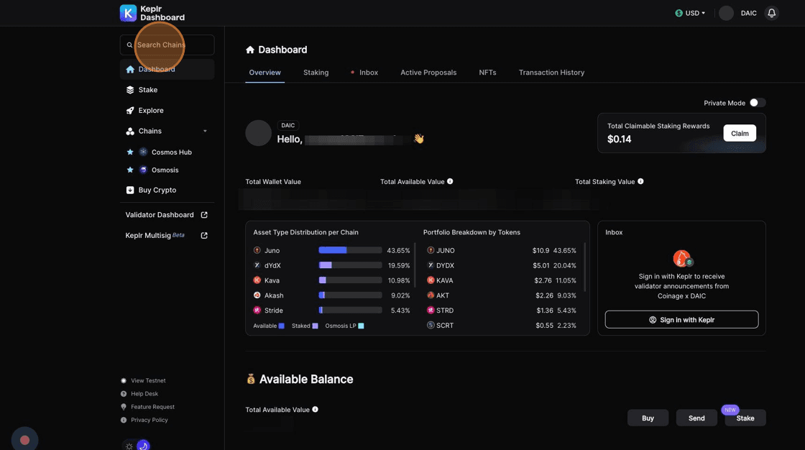This screenshot has height=450, width=805.
Task: Switch to the Active Proposals tab
Action: coord(428,73)
